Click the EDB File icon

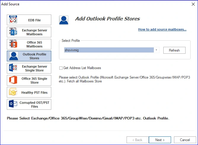tap(13, 20)
